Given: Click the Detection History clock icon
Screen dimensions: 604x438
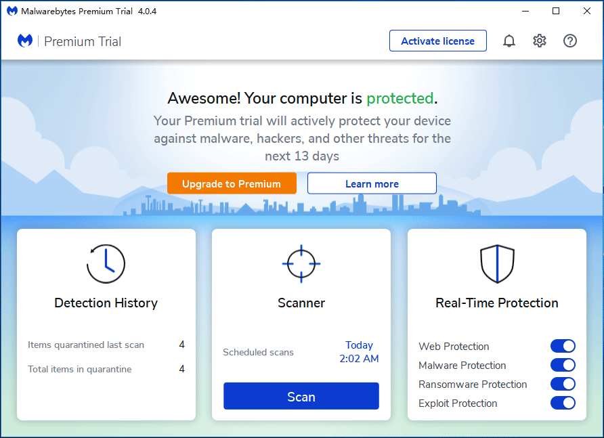Looking at the screenshot, I should (106, 264).
